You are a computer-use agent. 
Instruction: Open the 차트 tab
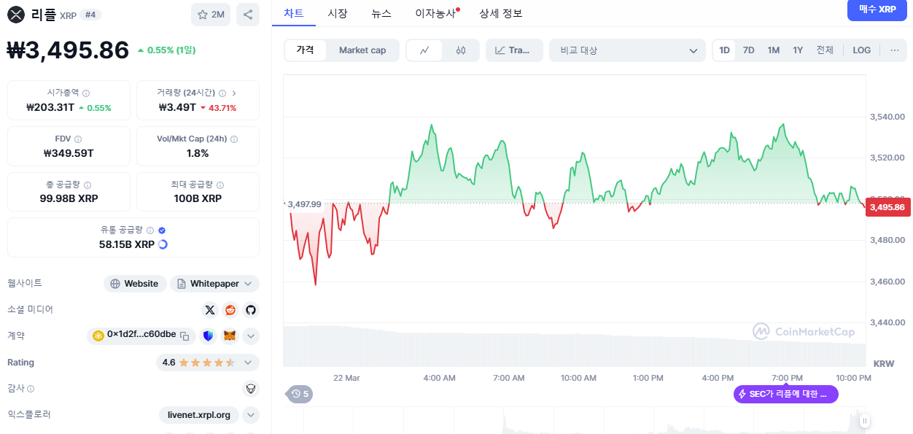tap(294, 13)
